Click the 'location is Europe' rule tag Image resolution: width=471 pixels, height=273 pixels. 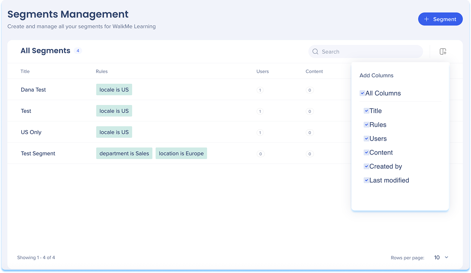tap(181, 153)
